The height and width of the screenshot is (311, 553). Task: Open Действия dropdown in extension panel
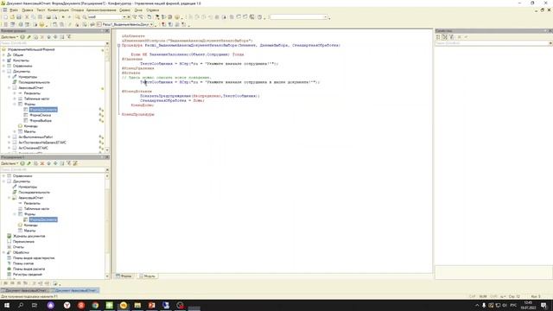[10, 163]
